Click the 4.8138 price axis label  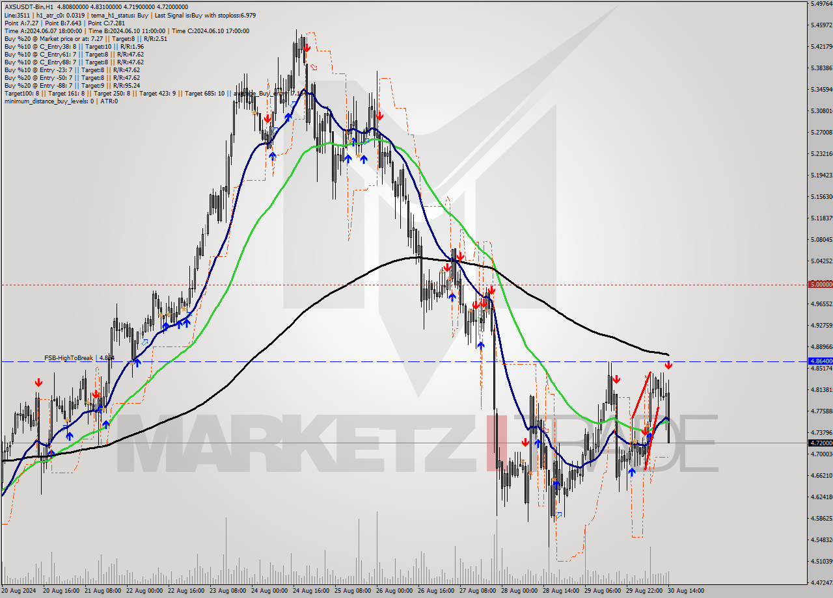pyautogui.click(x=821, y=390)
